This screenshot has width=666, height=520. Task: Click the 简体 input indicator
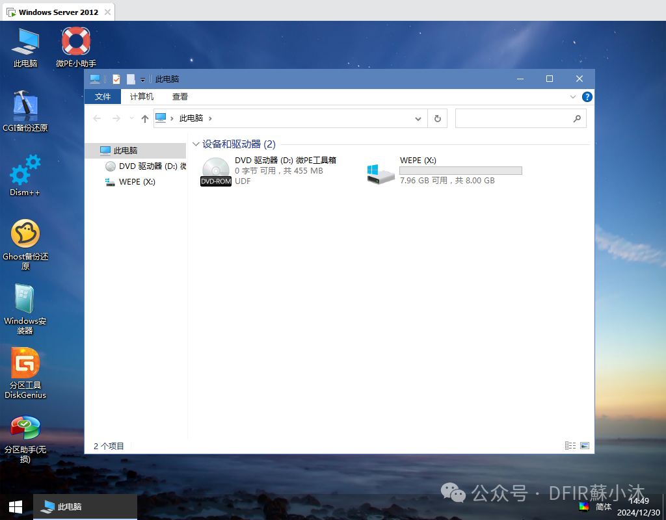pos(604,507)
